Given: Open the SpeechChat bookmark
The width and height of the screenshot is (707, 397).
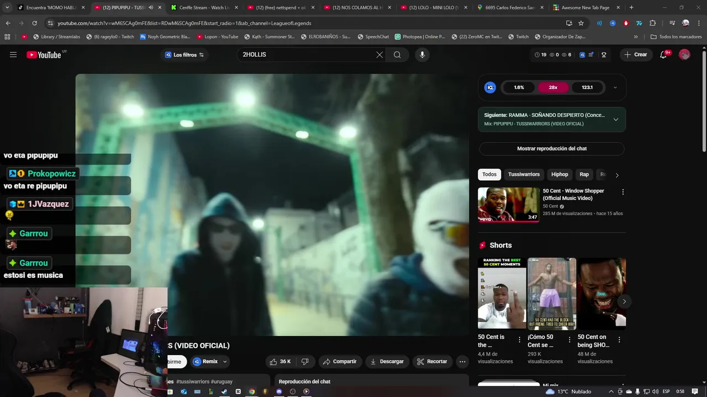Looking at the screenshot, I should click(x=373, y=37).
